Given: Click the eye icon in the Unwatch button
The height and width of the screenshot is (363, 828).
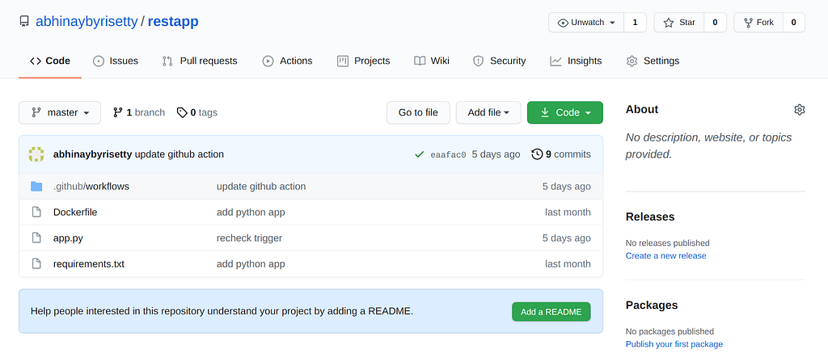Looking at the screenshot, I should pos(563,23).
